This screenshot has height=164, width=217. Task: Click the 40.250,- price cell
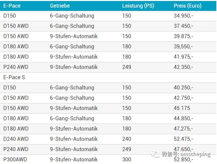point(183,87)
